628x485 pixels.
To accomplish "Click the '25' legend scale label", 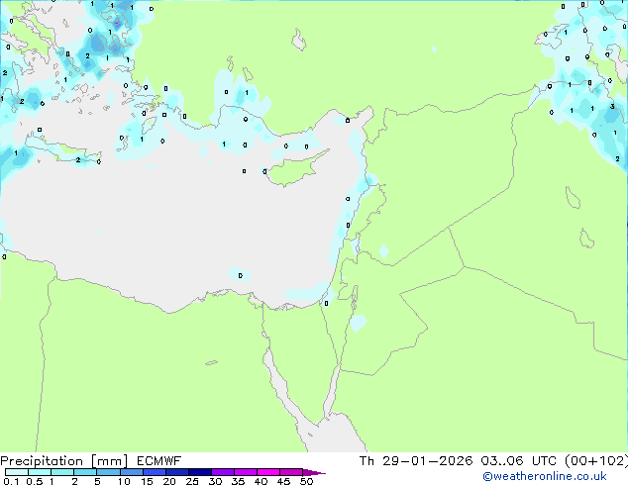I will click(x=192, y=481).
